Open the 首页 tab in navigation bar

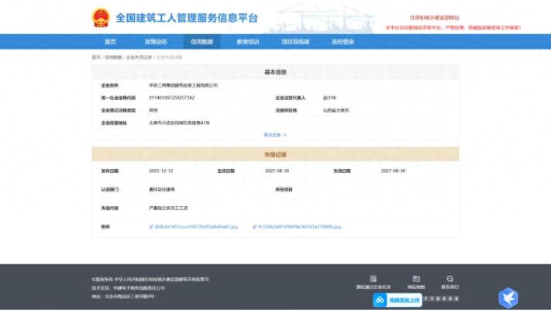[110, 42]
